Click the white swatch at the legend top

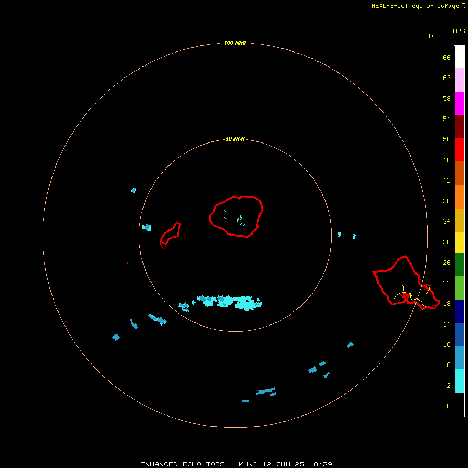(459, 57)
